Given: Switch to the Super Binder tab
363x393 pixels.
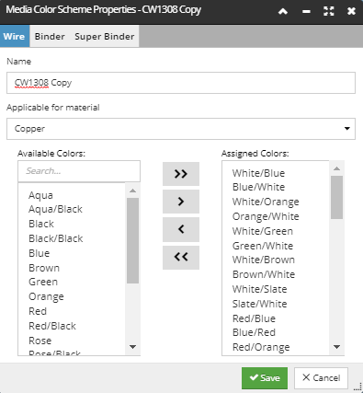Looking at the screenshot, I should click(x=105, y=37).
